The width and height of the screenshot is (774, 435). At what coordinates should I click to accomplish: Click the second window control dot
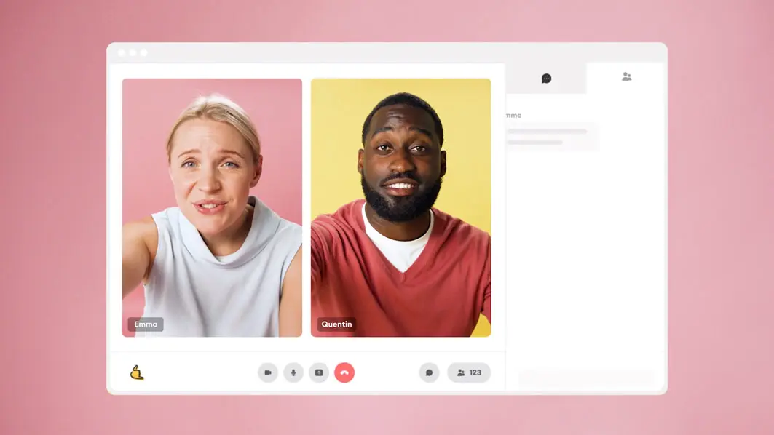(133, 52)
